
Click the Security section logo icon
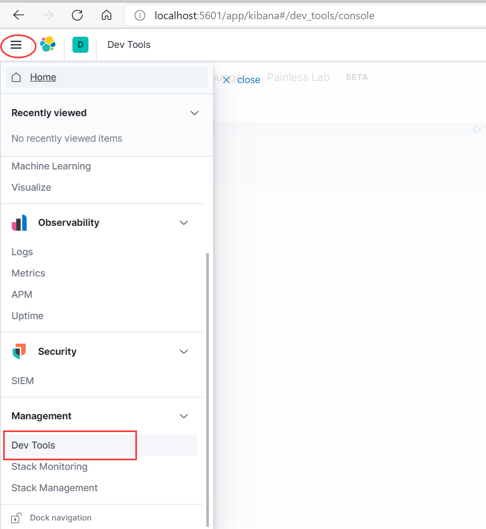19,352
